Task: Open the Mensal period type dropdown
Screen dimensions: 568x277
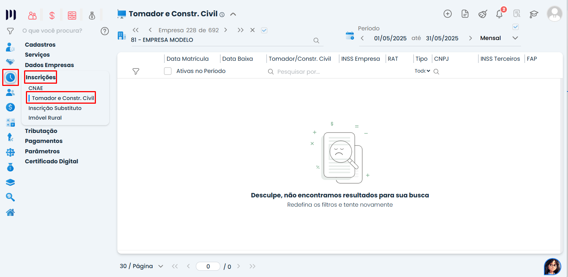Action: click(x=499, y=38)
